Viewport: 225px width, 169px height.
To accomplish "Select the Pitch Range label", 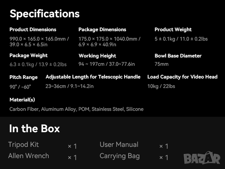I will coord(23,77).
